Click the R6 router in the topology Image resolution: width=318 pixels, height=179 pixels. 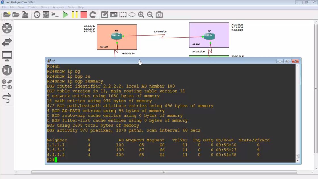(x=116, y=36)
